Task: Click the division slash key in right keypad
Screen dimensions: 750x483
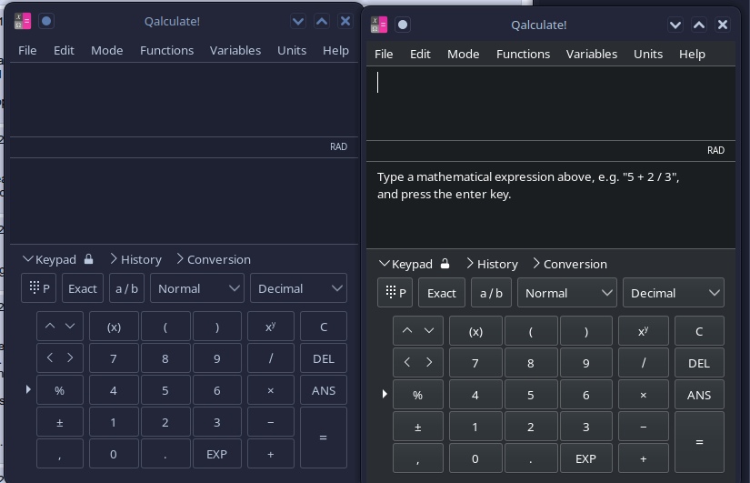Action: tap(644, 363)
